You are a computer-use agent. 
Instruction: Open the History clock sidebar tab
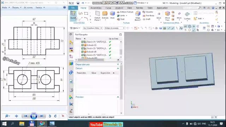coord(71,90)
